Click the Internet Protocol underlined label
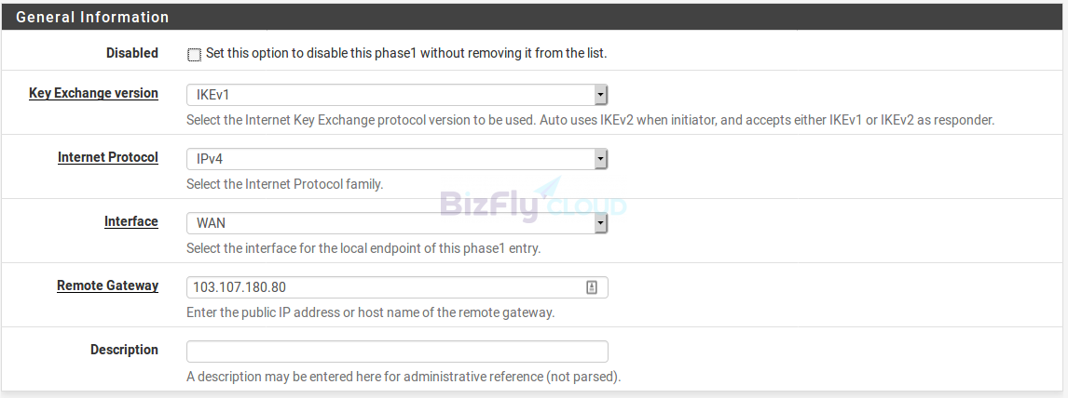The width and height of the screenshot is (1068, 398). pos(107,157)
